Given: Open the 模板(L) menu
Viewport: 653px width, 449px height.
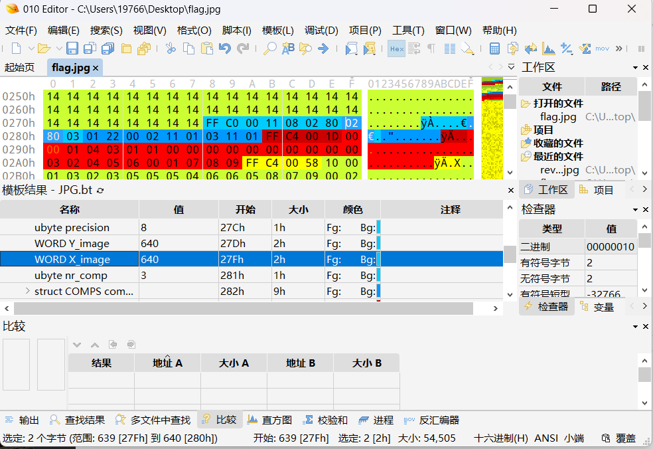Looking at the screenshot, I should tap(277, 31).
